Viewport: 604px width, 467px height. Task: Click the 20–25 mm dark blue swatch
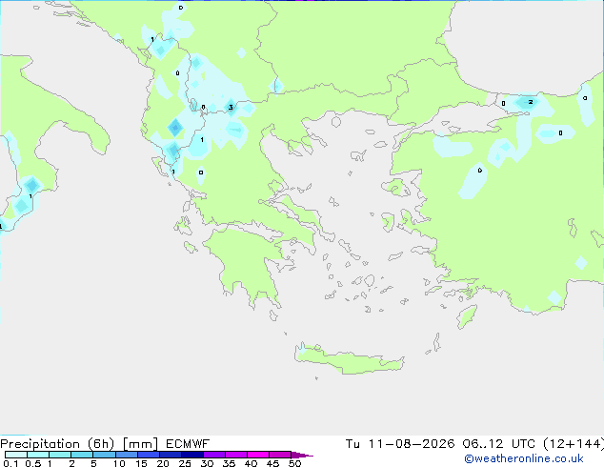[x=171, y=455]
